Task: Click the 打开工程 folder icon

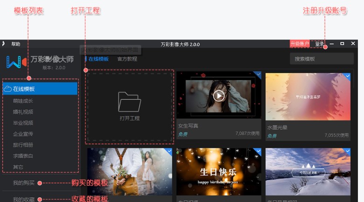Action: point(129,102)
